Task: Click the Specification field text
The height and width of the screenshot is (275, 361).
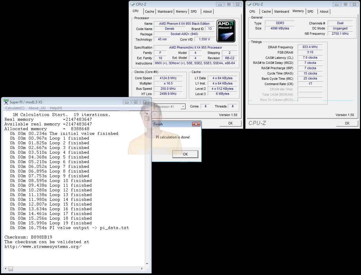Action: (x=195, y=47)
